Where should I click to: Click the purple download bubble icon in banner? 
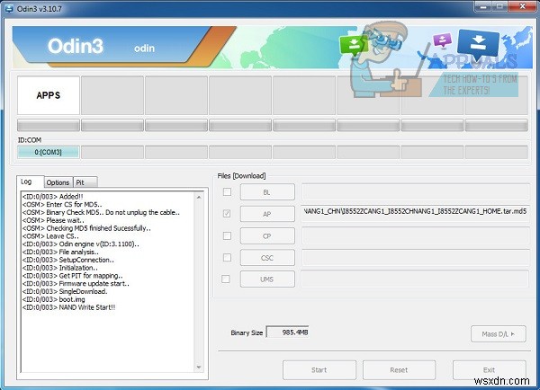[443, 40]
